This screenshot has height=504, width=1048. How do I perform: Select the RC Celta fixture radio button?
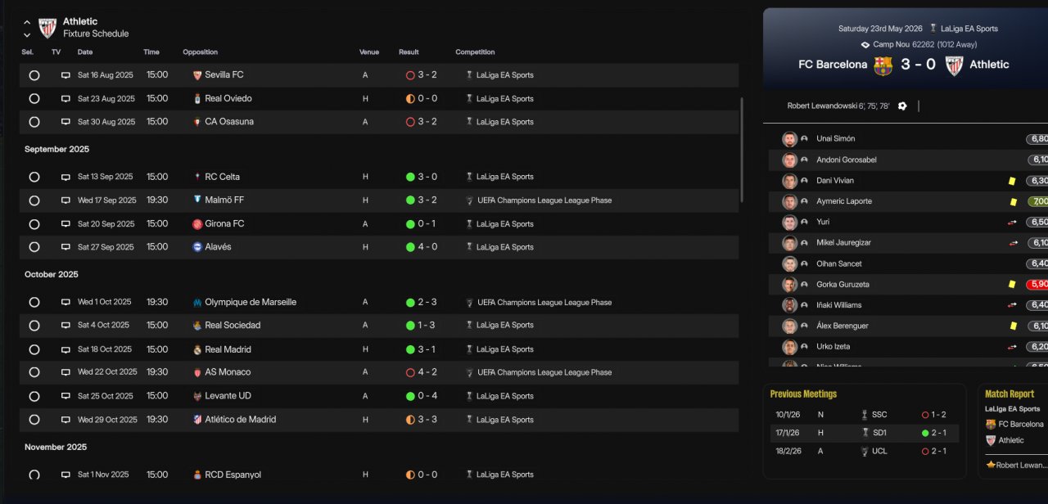(x=34, y=177)
